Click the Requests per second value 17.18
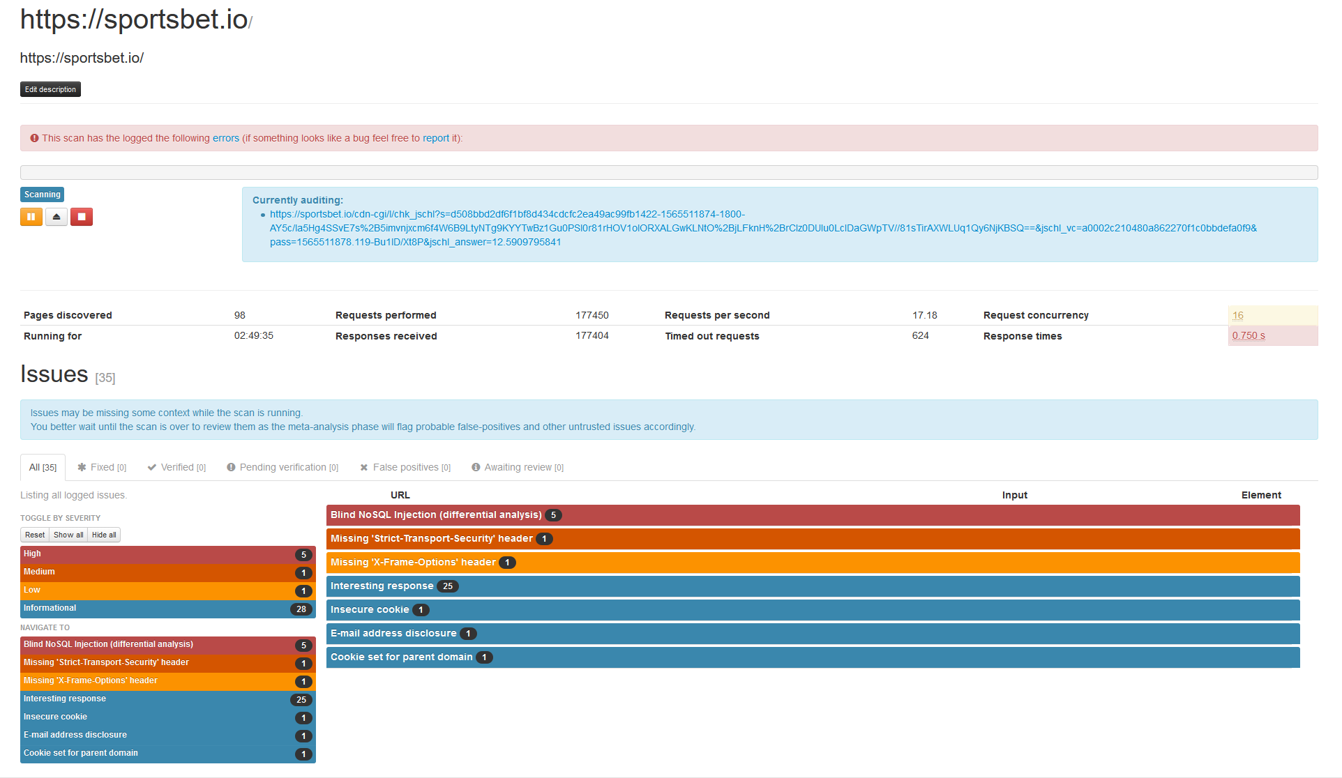Image resolution: width=1342 pixels, height=778 pixels. (x=925, y=315)
